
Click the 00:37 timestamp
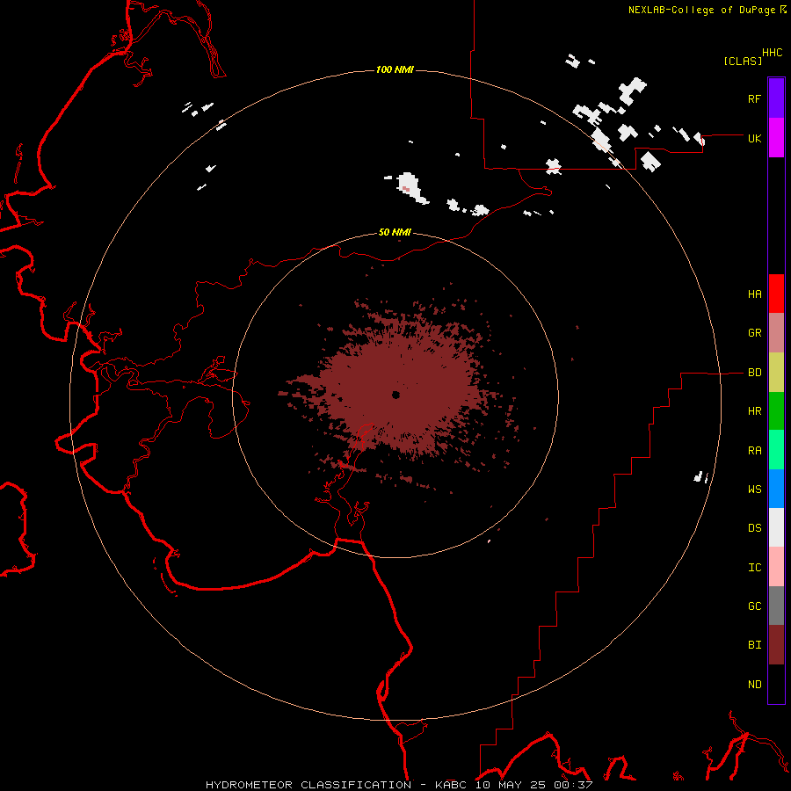pos(572,785)
